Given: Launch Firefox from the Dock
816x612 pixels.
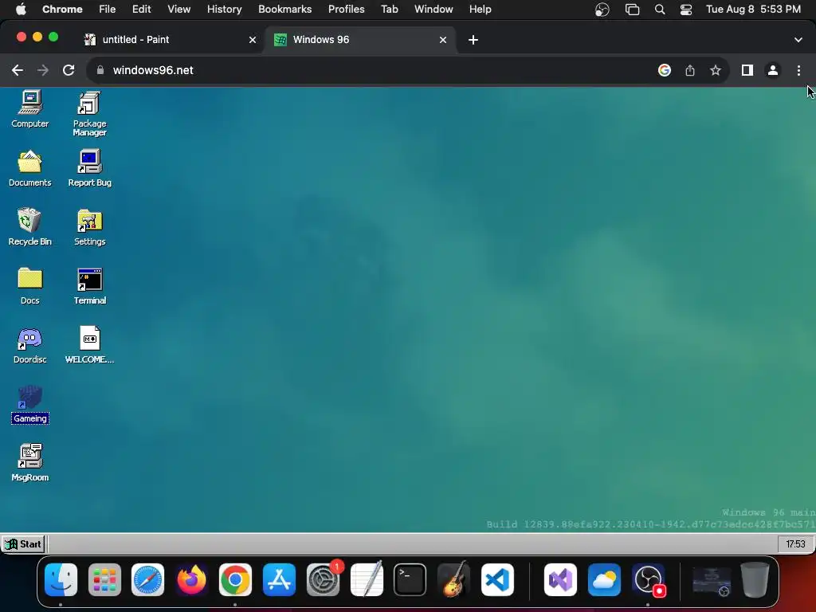Looking at the screenshot, I should [x=191, y=579].
